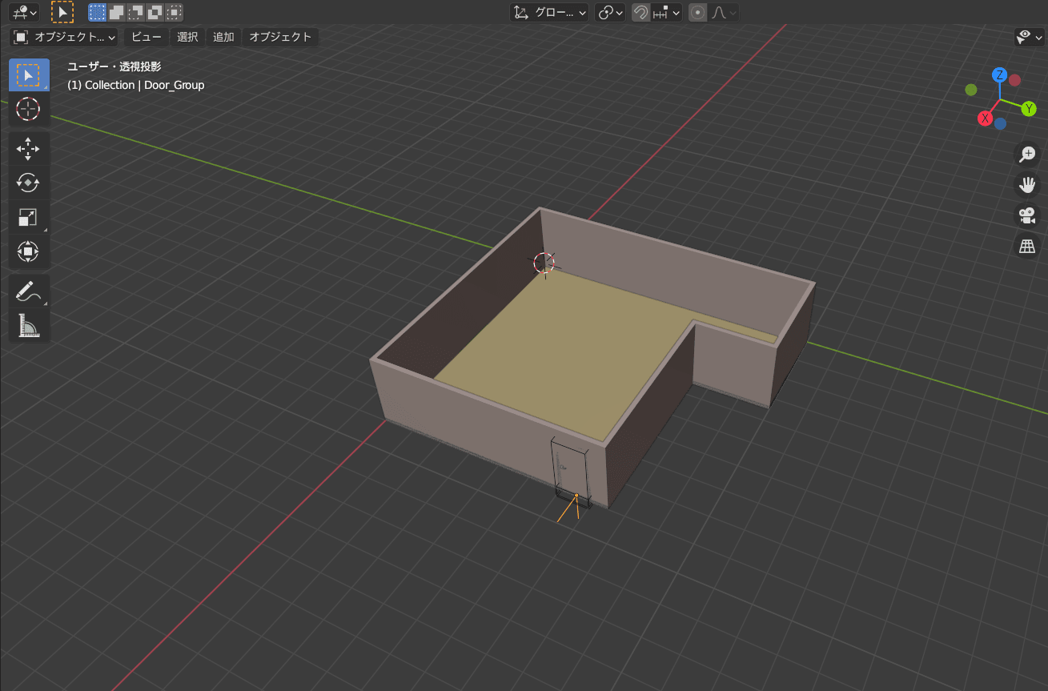Toggle snapping with the magnet icon
Screen dimensions: 1048x691
point(640,12)
